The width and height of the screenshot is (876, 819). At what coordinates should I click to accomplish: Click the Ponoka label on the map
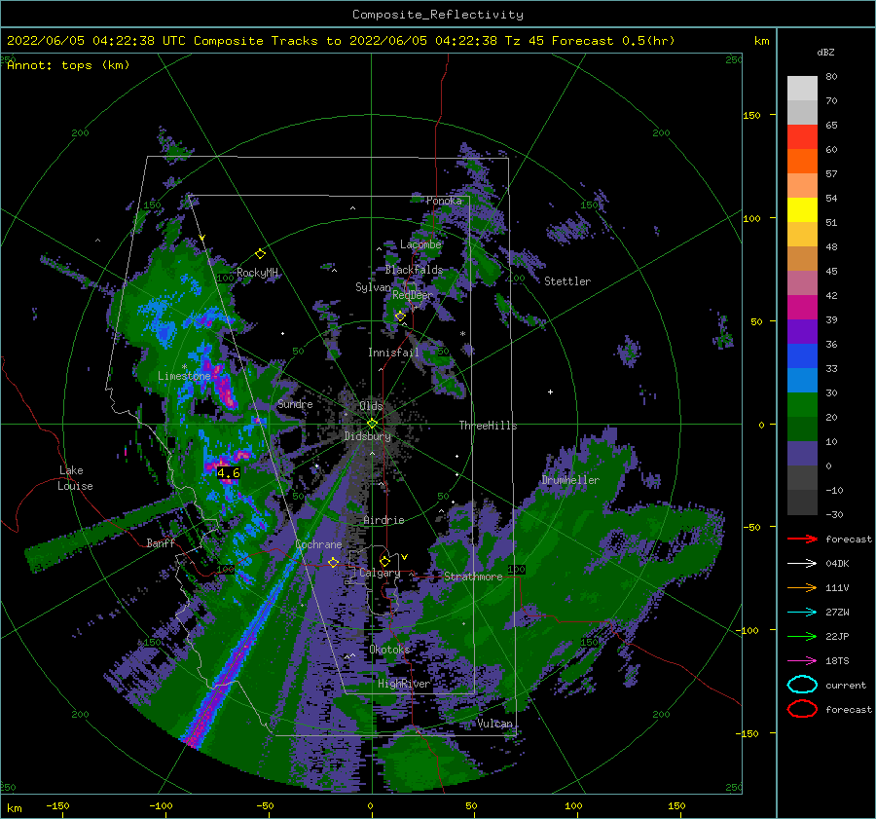click(x=444, y=201)
